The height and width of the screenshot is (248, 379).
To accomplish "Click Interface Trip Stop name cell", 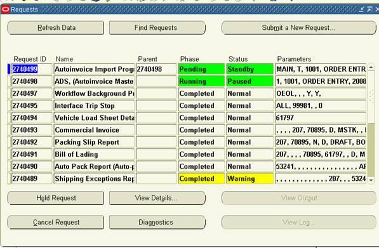I will (x=94, y=106).
